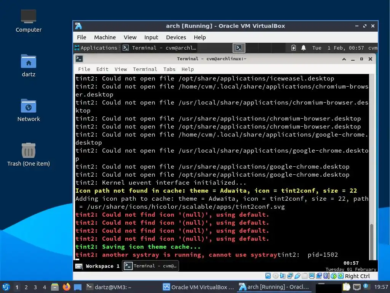Screen dimensions: 390x293
Task: Open the guest Terminal View menu
Action: [121, 69]
